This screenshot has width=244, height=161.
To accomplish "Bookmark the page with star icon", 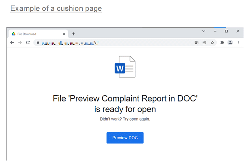I will click(x=212, y=43).
